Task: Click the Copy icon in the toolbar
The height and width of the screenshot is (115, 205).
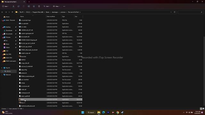Action: click(19, 6)
